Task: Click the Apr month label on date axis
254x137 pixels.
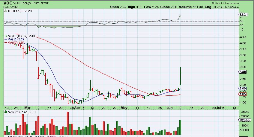Action: [x=77, y=108]
